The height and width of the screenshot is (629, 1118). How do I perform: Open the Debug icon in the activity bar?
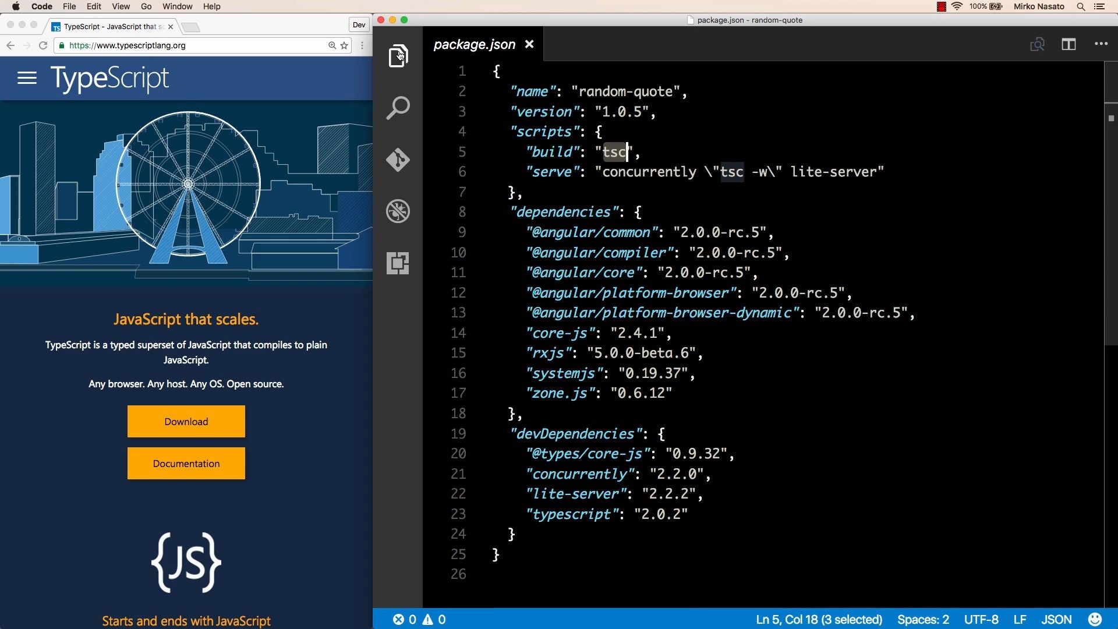[x=398, y=211]
